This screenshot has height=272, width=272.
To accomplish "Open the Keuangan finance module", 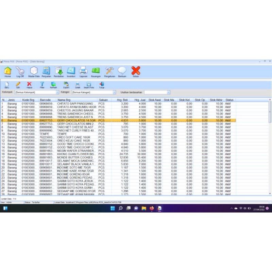I will (x=96, y=72).
